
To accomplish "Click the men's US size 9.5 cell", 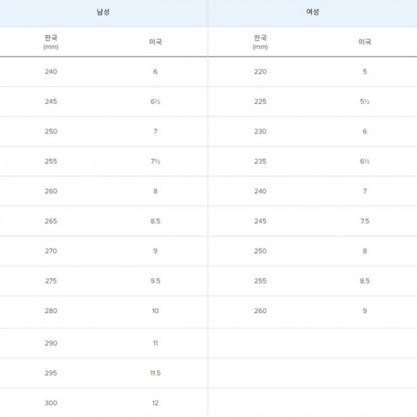I will tap(155, 281).
